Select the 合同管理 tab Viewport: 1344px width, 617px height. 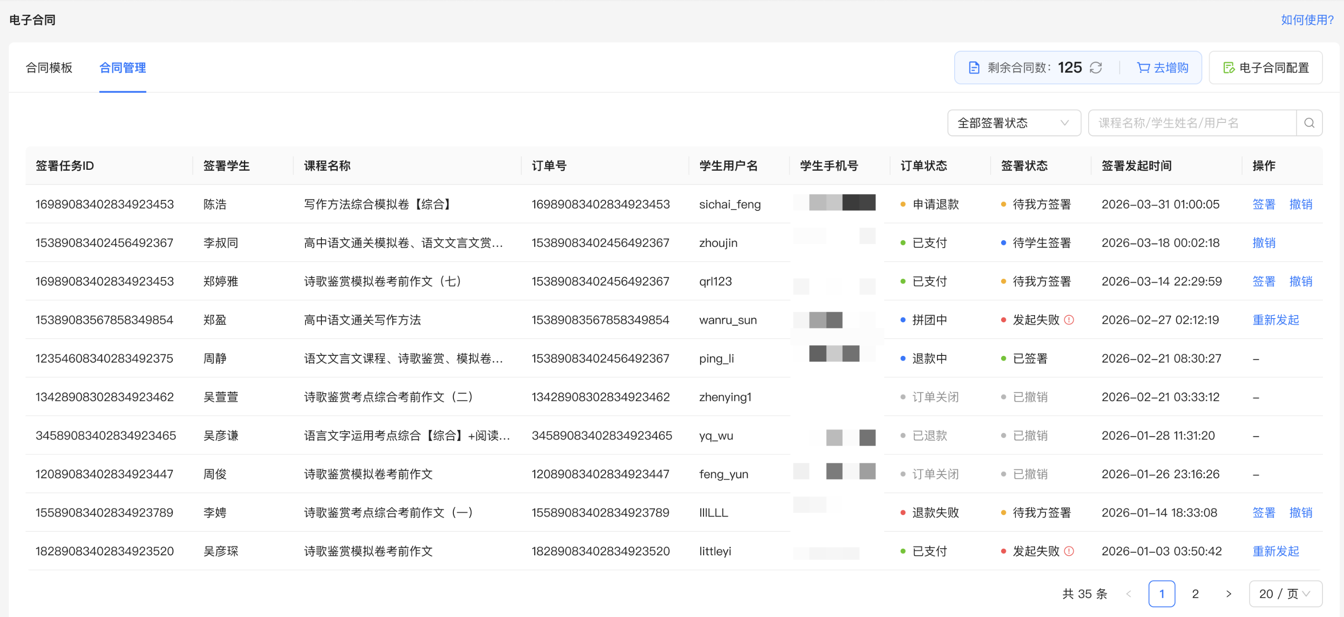[x=122, y=68]
